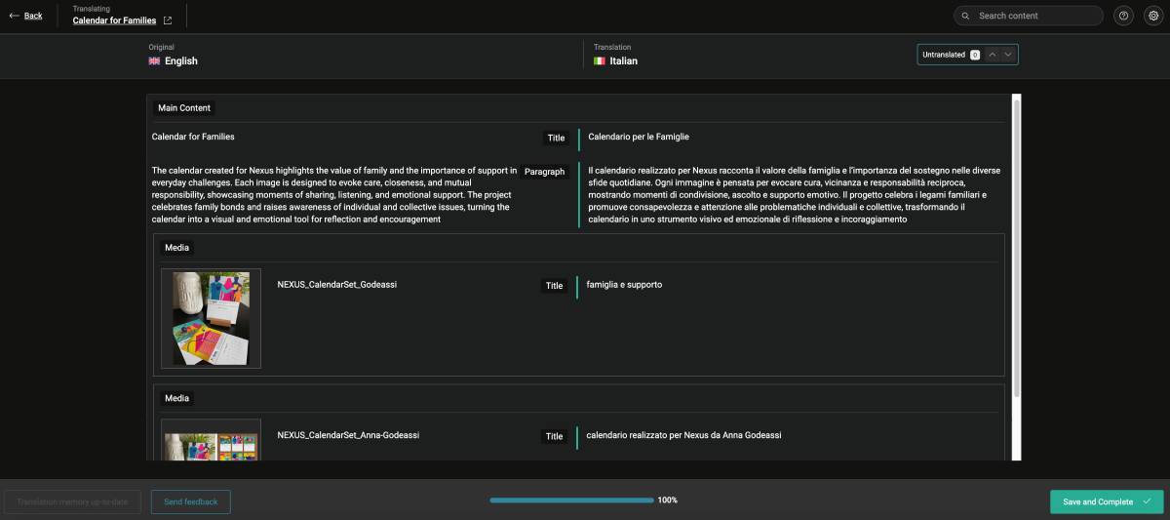
Task: Click the Send feedback button
Action: coord(191,501)
